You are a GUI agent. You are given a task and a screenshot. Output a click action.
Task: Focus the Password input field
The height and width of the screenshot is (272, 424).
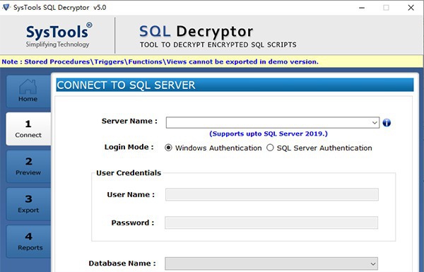click(271, 223)
